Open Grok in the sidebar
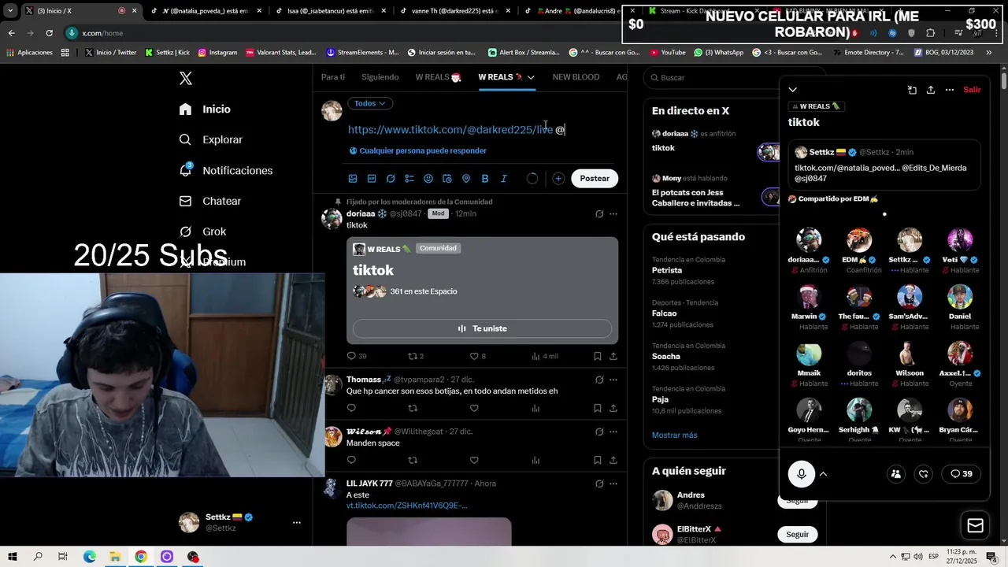This screenshot has width=1008, height=567. [202, 232]
